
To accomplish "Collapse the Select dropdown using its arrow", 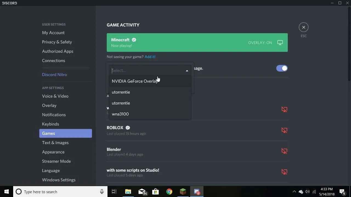I will tap(187, 71).
